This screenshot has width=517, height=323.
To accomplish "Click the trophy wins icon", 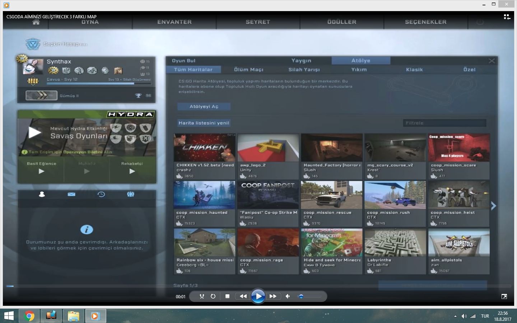I will pyautogui.click(x=138, y=95).
